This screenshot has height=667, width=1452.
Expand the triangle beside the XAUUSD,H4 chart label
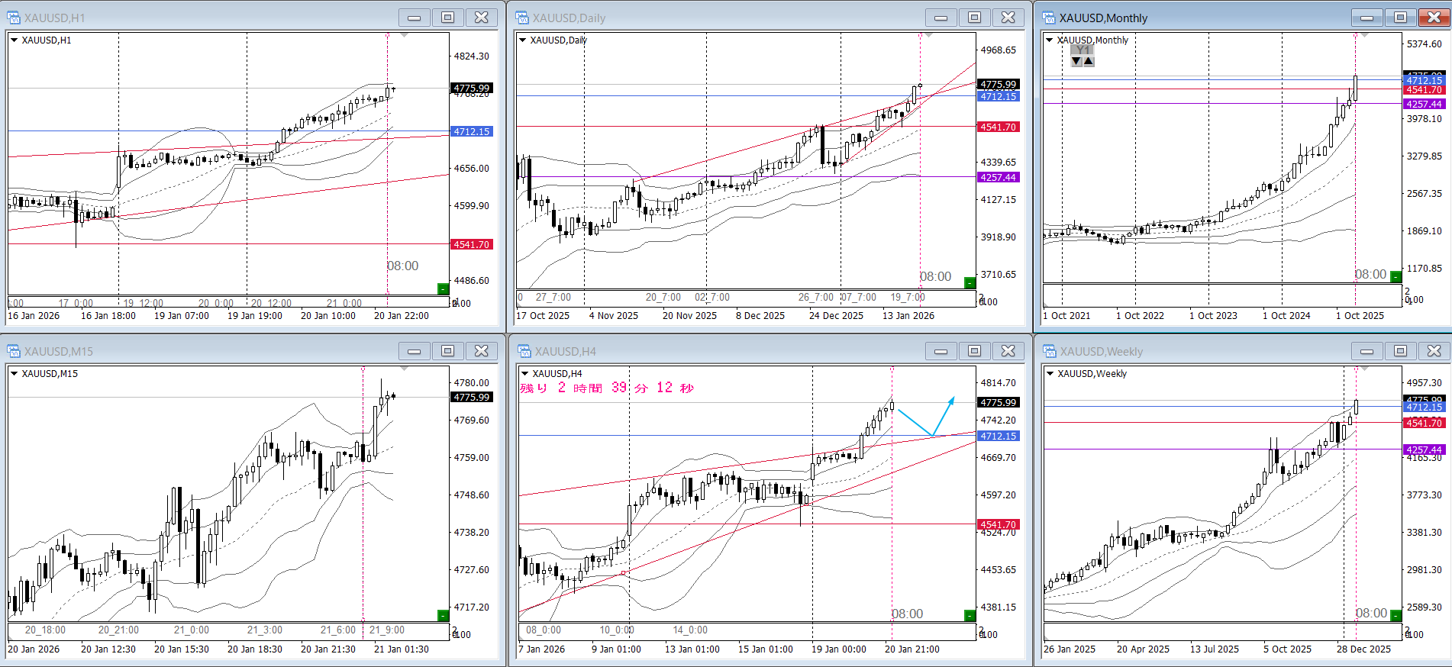tap(524, 374)
